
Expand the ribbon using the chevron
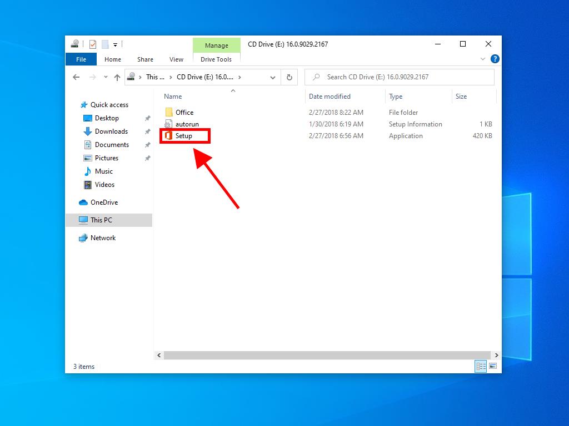pos(482,59)
